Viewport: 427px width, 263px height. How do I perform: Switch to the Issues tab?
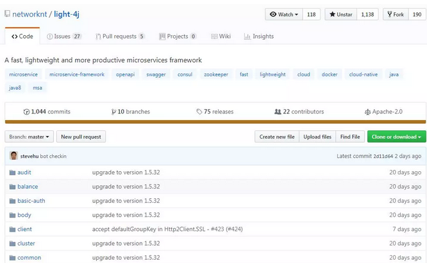point(64,37)
